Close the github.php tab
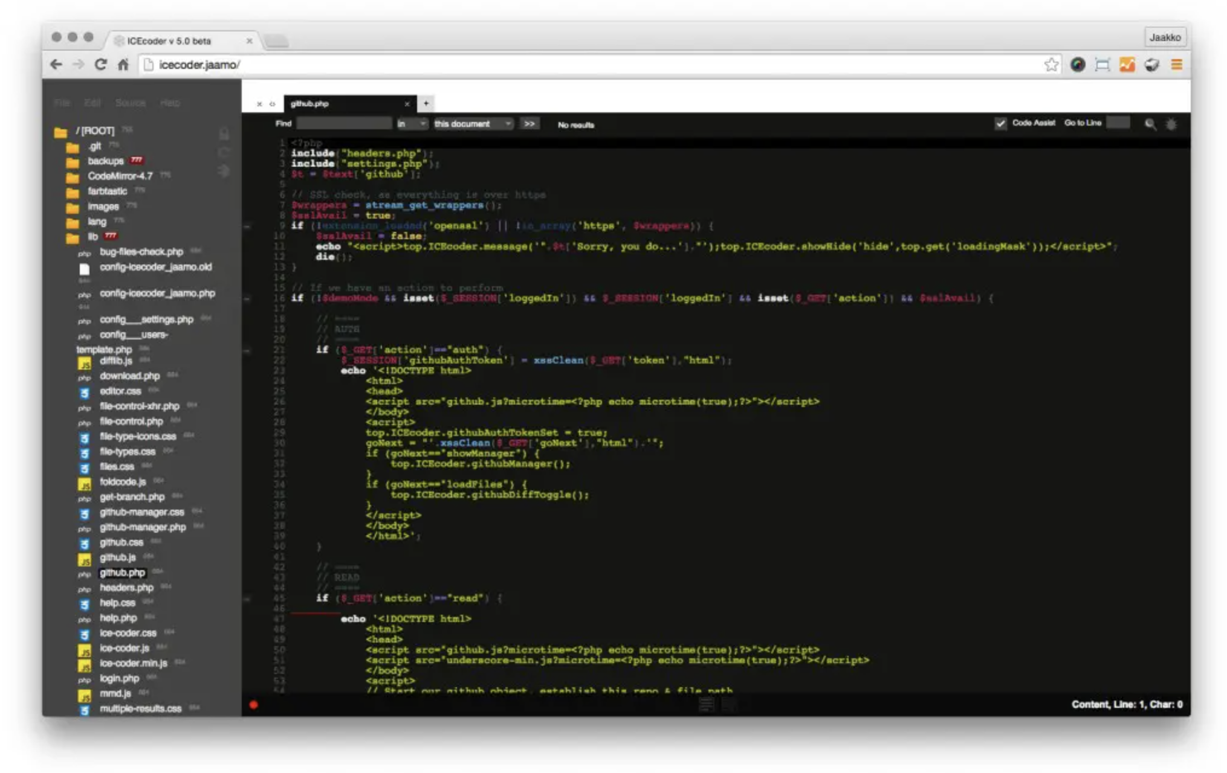The image size is (1227, 773). click(x=407, y=104)
